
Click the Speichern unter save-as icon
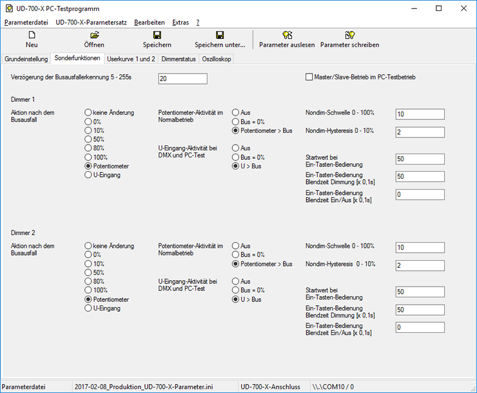(x=220, y=35)
